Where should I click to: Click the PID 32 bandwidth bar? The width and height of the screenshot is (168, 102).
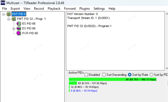[69, 87]
